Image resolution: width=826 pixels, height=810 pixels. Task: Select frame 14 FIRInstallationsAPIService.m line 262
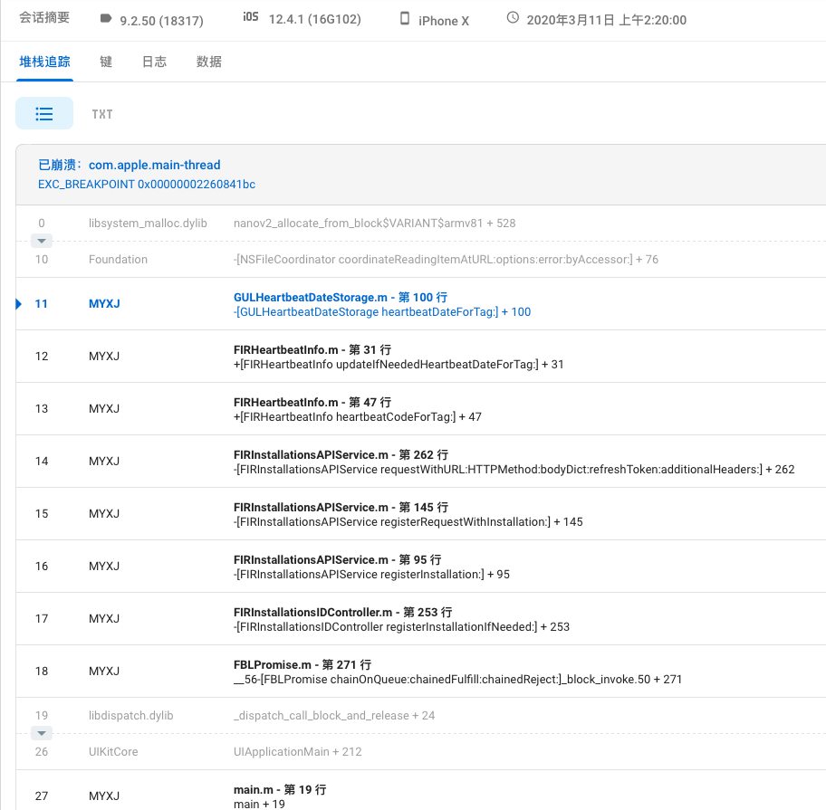tap(341, 454)
